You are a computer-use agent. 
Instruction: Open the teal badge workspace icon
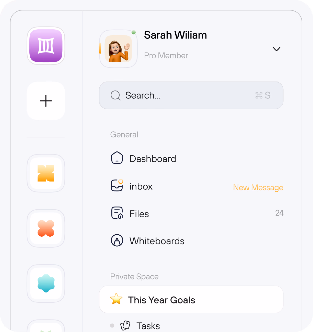46,283
